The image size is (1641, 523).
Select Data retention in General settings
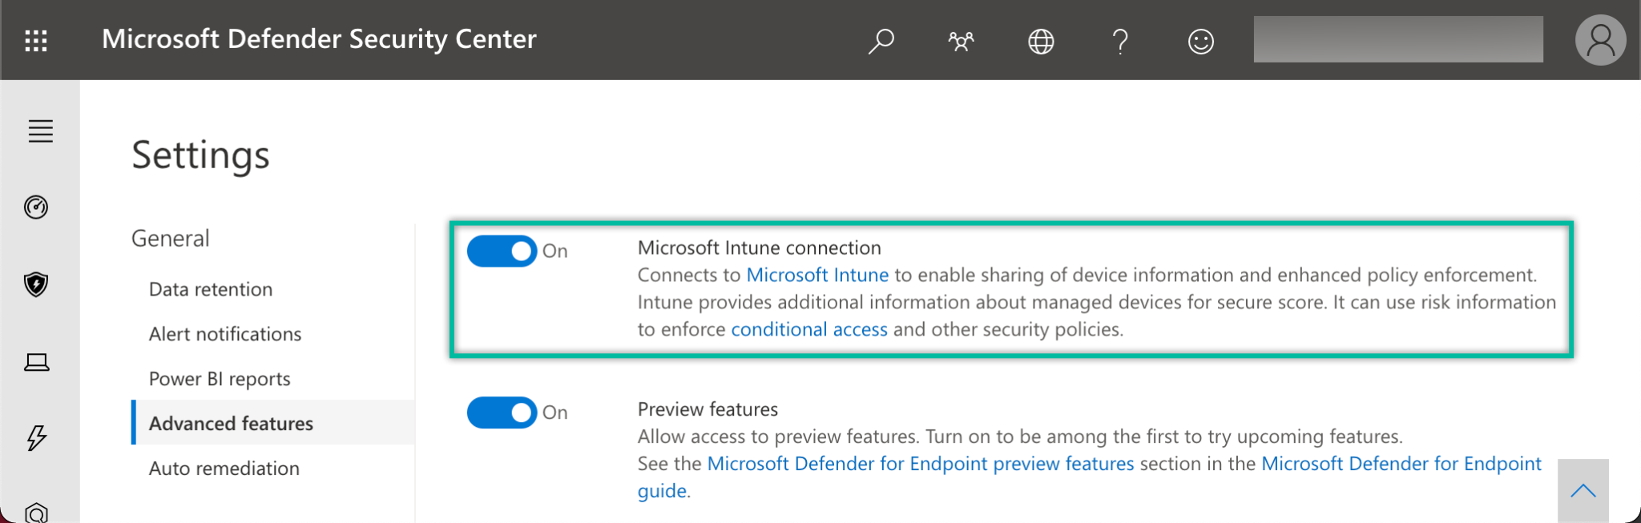tap(211, 289)
